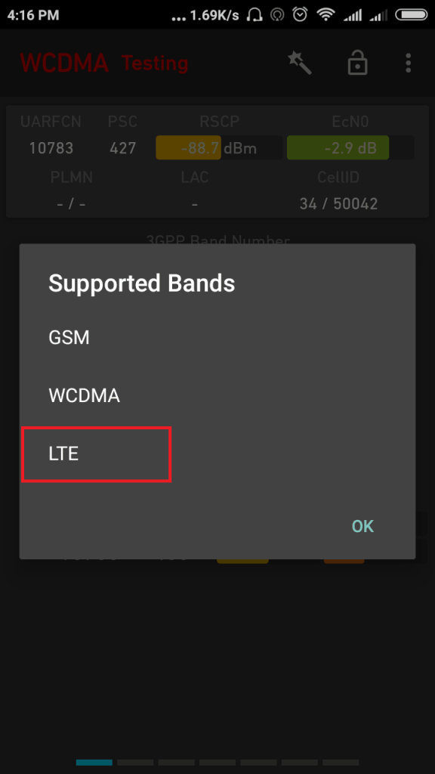Select GSM in the Supported Bands list

pos(69,337)
